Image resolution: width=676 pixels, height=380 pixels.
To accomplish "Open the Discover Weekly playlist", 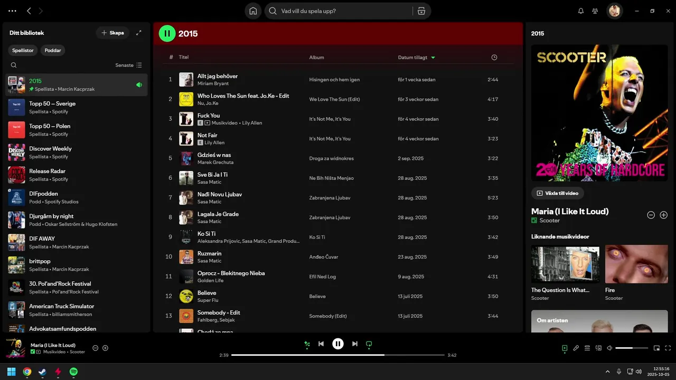I will coord(77,152).
